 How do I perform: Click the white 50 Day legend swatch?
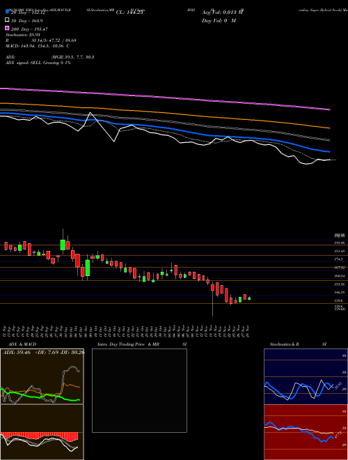[7, 20]
